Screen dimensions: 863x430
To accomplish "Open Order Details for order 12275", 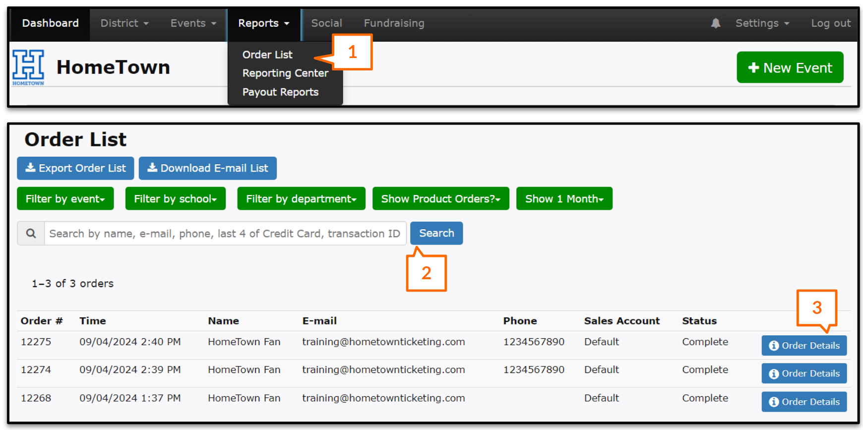I will tap(803, 346).
